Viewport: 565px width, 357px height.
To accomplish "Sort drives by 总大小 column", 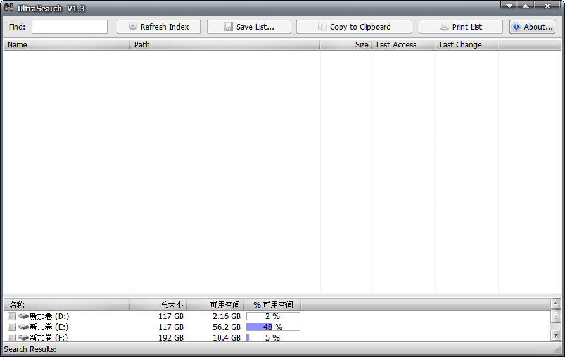I will [158, 304].
